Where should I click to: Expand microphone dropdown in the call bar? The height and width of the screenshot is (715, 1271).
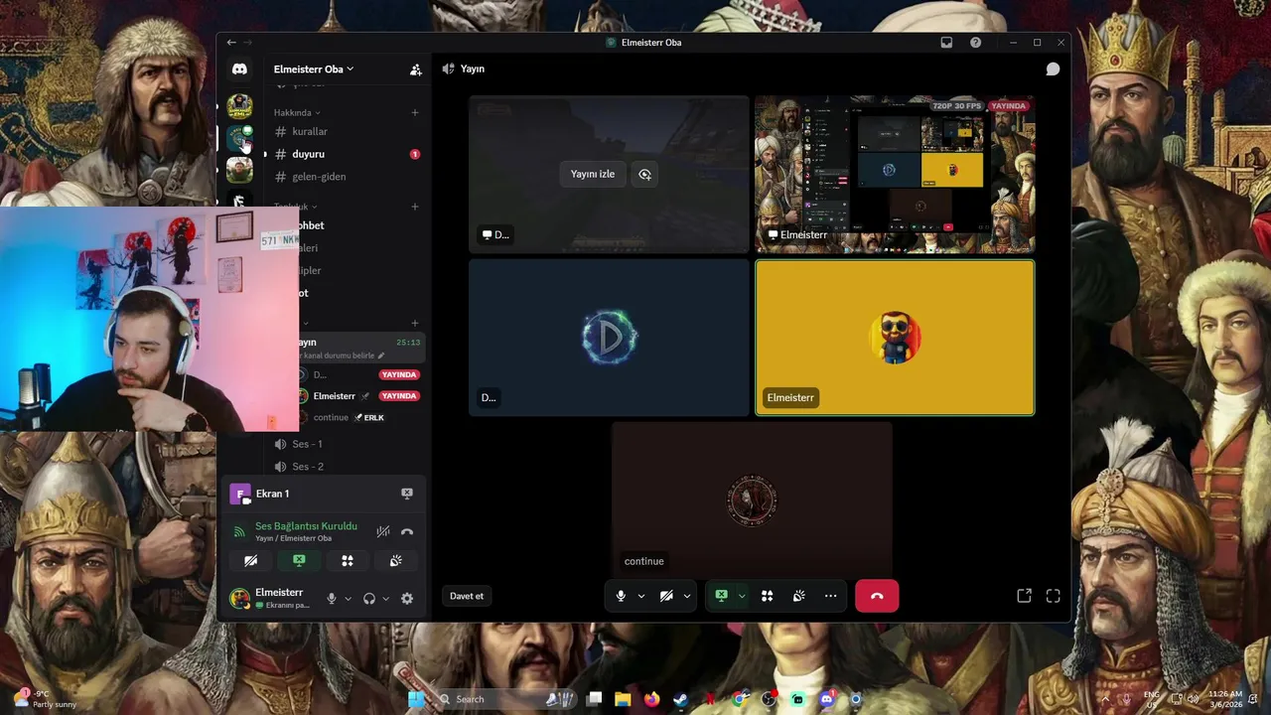[x=640, y=596]
